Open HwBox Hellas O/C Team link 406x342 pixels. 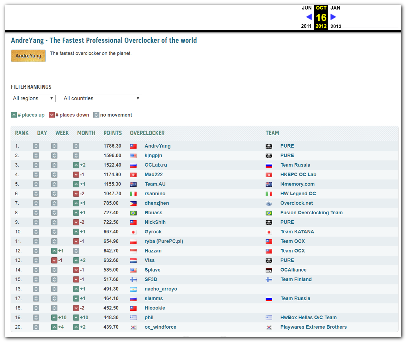tap(308, 317)
